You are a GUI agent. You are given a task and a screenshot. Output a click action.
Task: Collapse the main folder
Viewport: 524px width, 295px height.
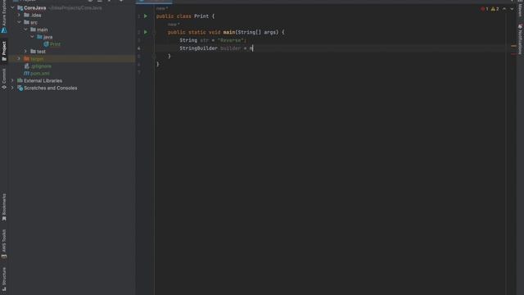(25, 29)
